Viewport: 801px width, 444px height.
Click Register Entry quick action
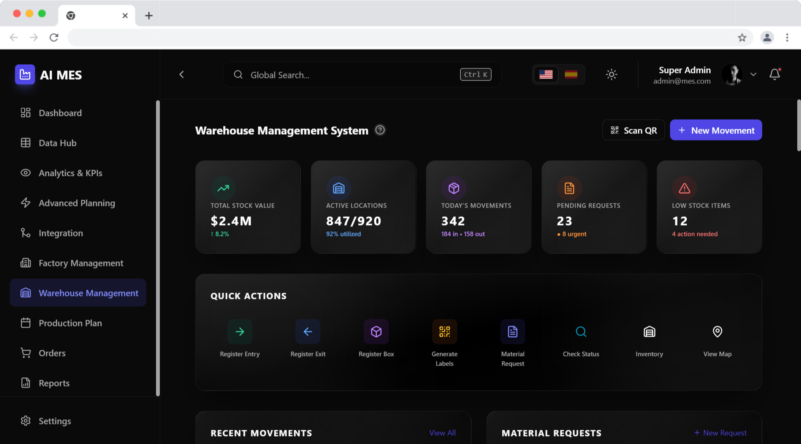pyautogui.click(x=240, y=339)
